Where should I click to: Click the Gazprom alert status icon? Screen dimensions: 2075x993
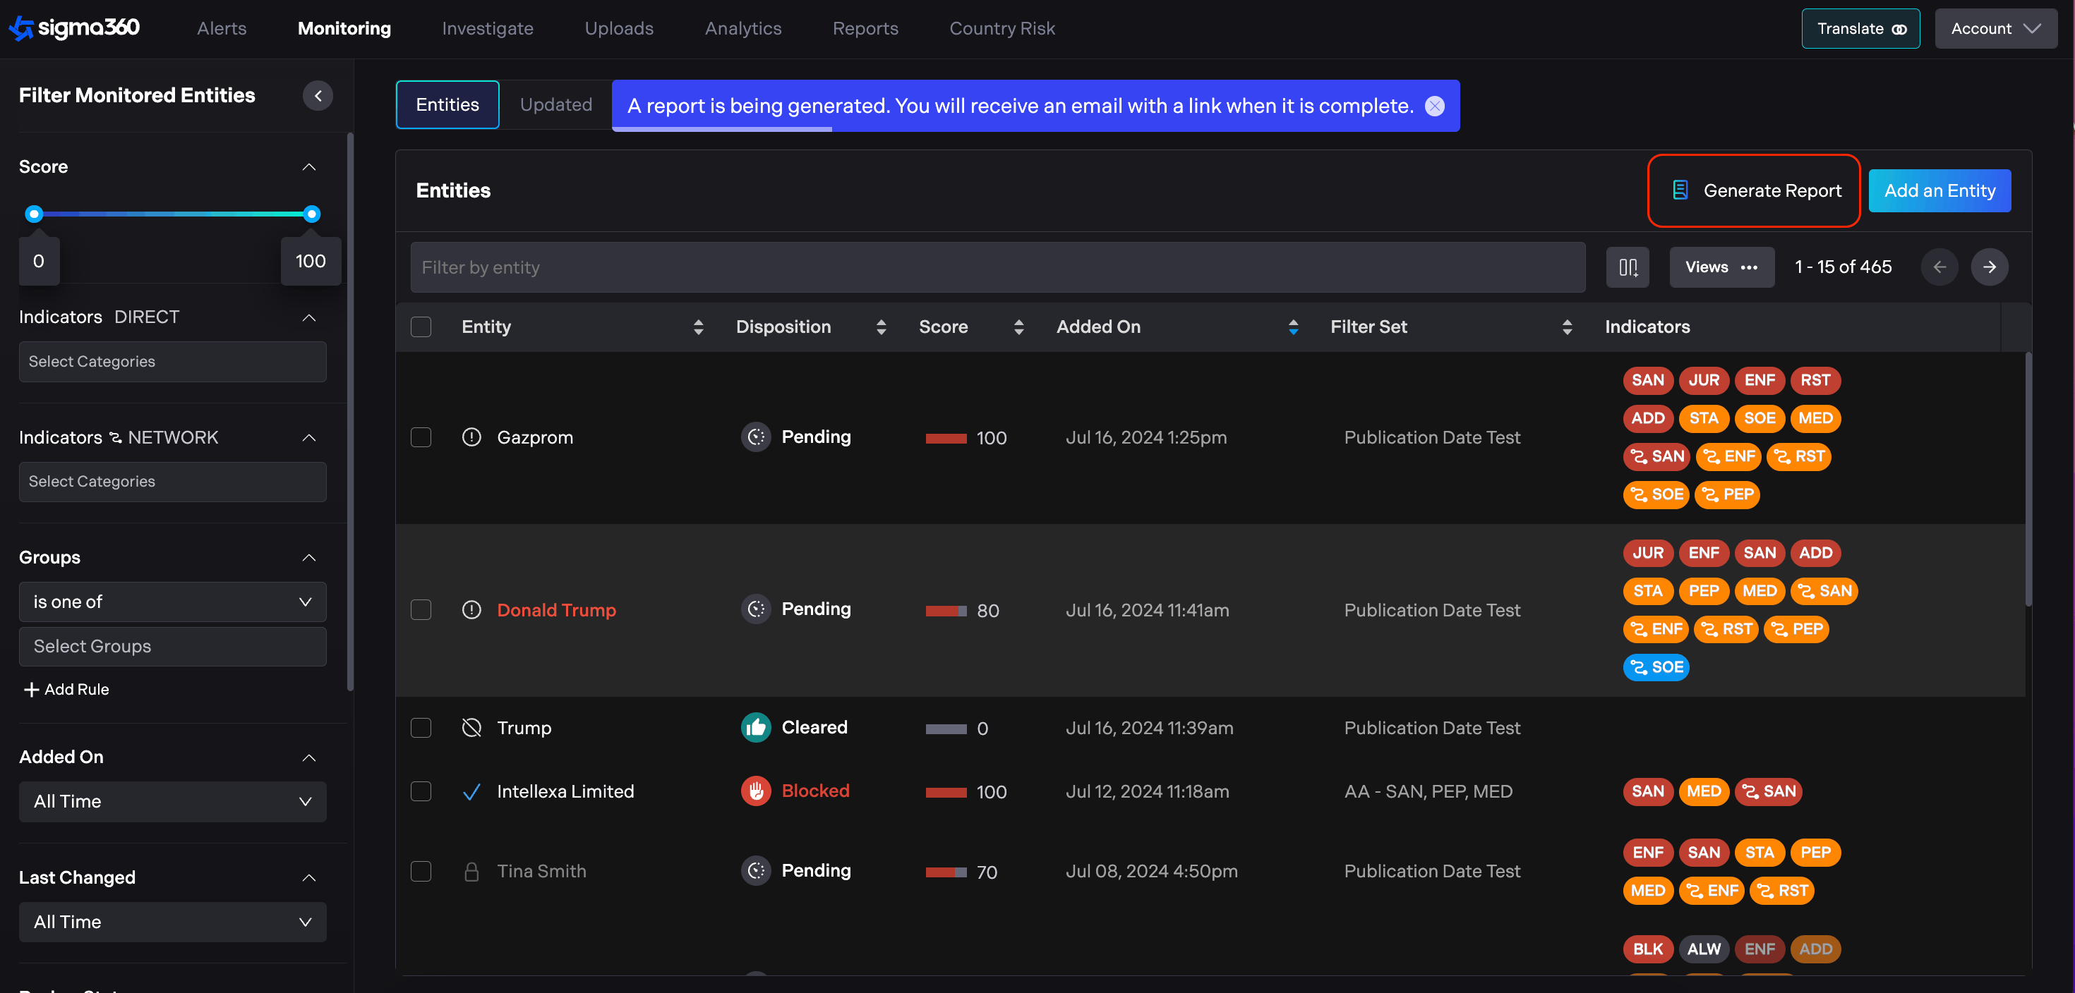471,437
